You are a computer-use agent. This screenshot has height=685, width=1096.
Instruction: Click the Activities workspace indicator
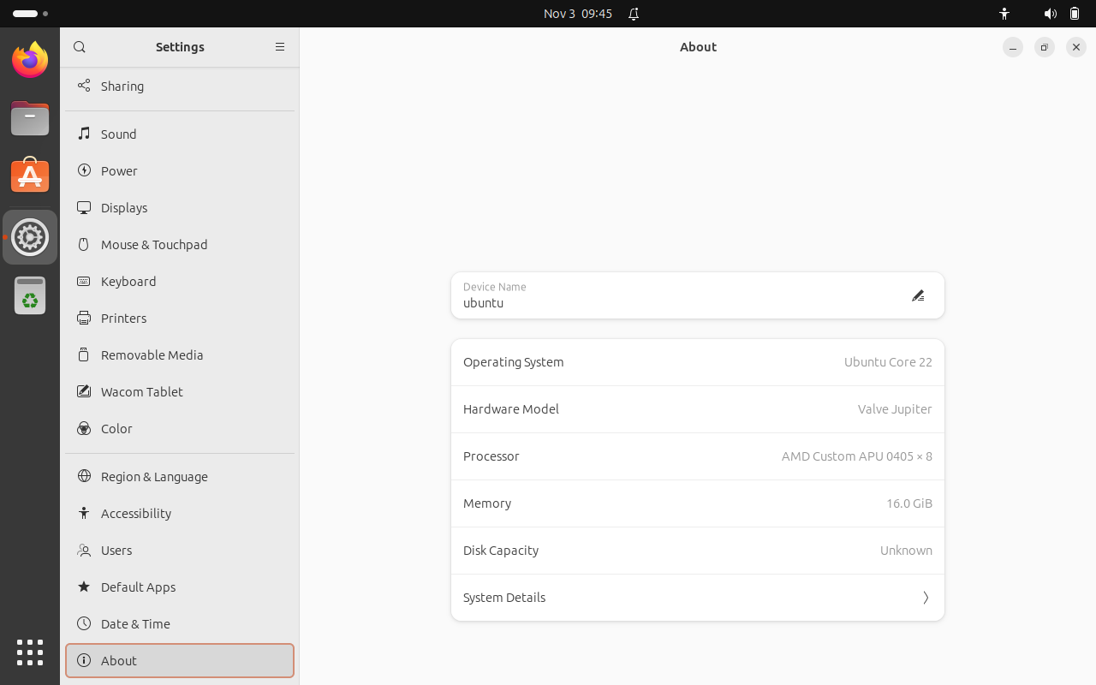tap(30, 14)
